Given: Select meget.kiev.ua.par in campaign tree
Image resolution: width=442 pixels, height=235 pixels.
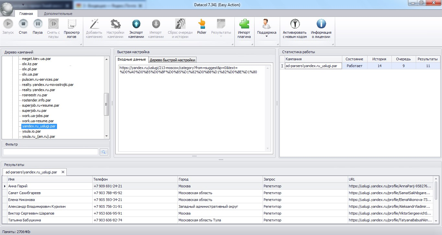Looking at the screenshot, I should pyautogui.click(x=37, y=59).
